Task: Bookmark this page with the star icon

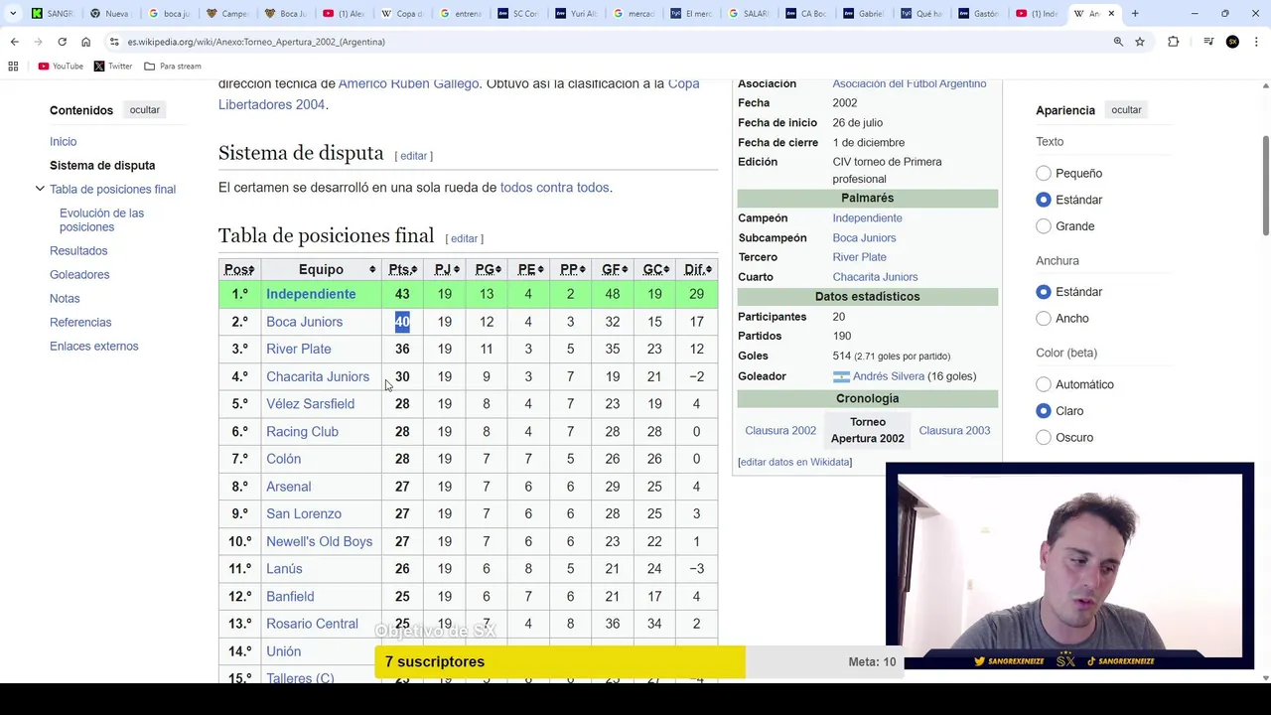Action: (x=1140, y=42)
